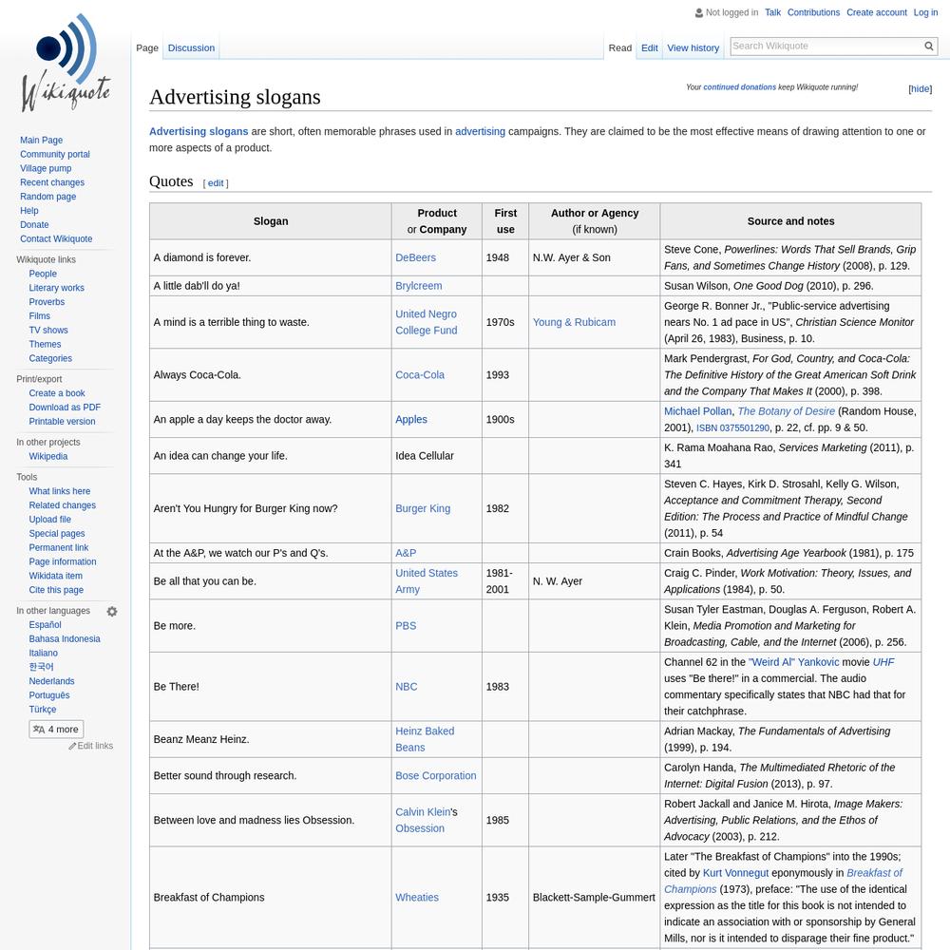
Task: Open United Negro College Fund link
Action: pos(427,322)
